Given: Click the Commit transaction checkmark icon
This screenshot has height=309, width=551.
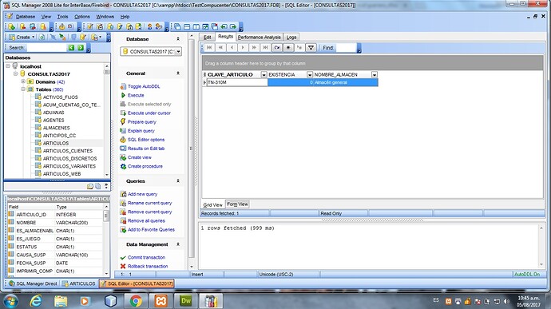Looking at the screenshot, I should point(123,257).
